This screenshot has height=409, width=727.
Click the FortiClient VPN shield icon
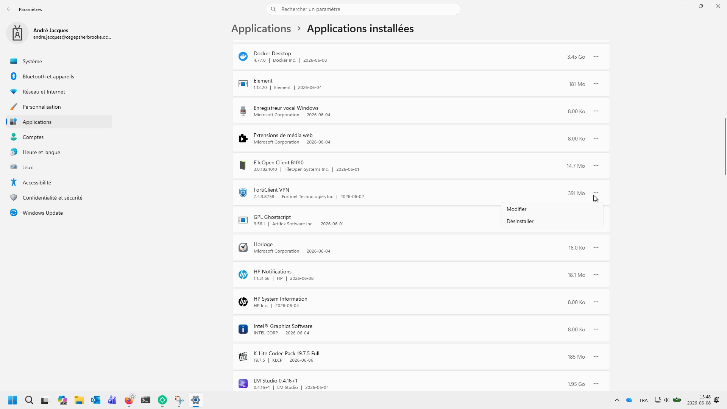click(243, 193)
